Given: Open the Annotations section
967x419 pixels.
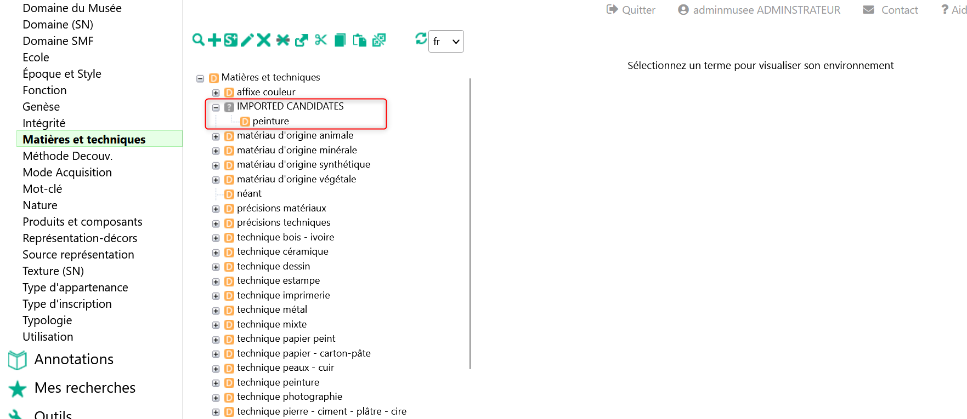Looking at the screenshot, I should click(74, 359).
